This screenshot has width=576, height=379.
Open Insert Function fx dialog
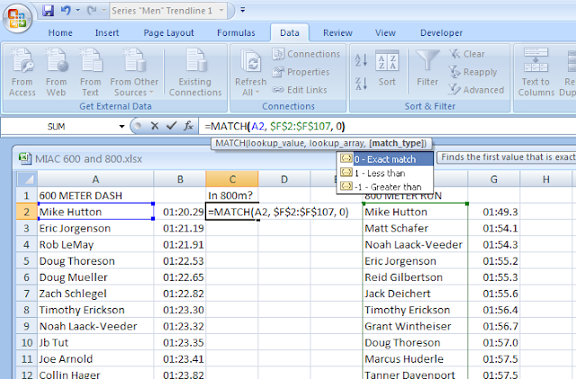pyautogui.click(x=188, y=126)
